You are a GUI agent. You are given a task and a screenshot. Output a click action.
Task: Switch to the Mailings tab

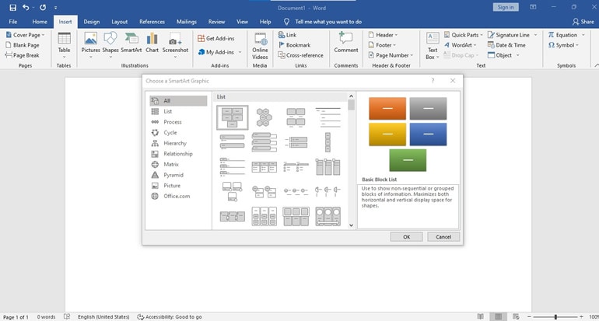point(187,22)
